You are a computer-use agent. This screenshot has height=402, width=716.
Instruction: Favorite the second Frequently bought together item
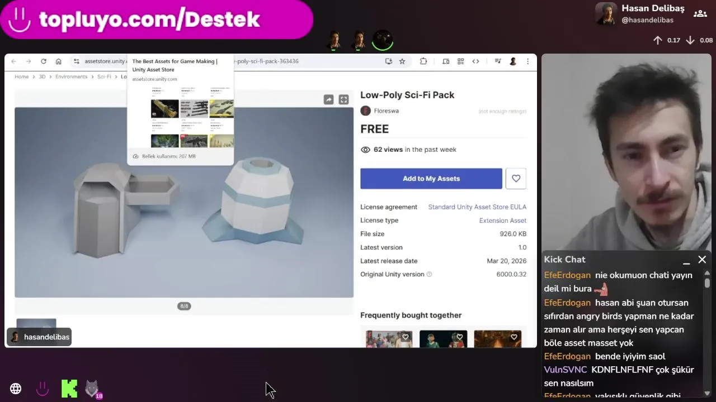click(460, 337)
